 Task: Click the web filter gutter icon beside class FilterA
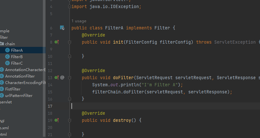tap(62, 28)
